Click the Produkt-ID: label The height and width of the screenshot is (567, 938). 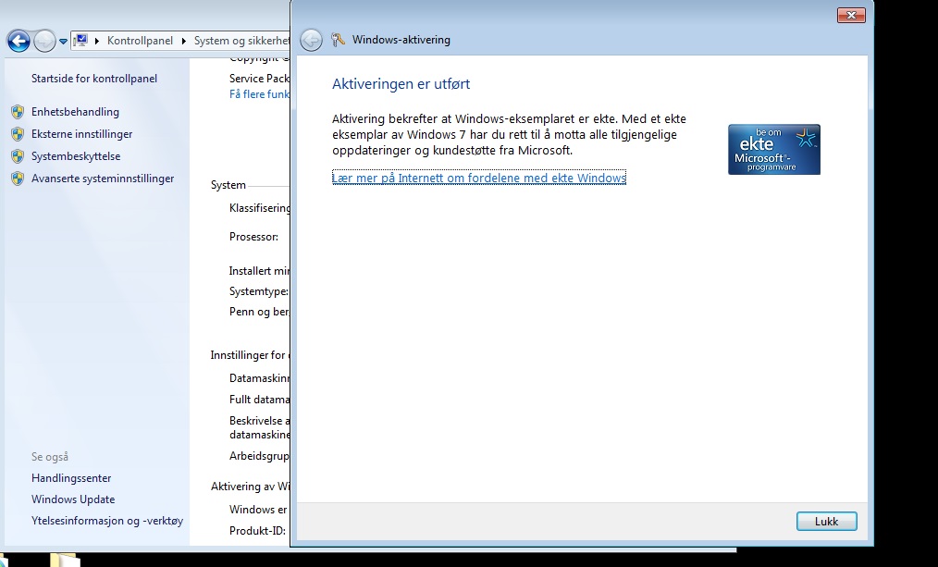click(x=257, y=531)
